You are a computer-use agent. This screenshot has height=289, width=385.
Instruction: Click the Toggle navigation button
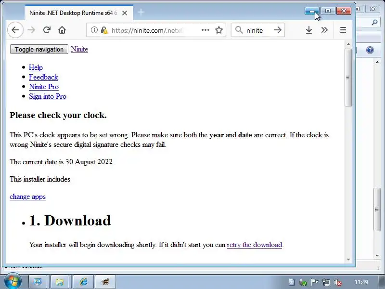39,49
